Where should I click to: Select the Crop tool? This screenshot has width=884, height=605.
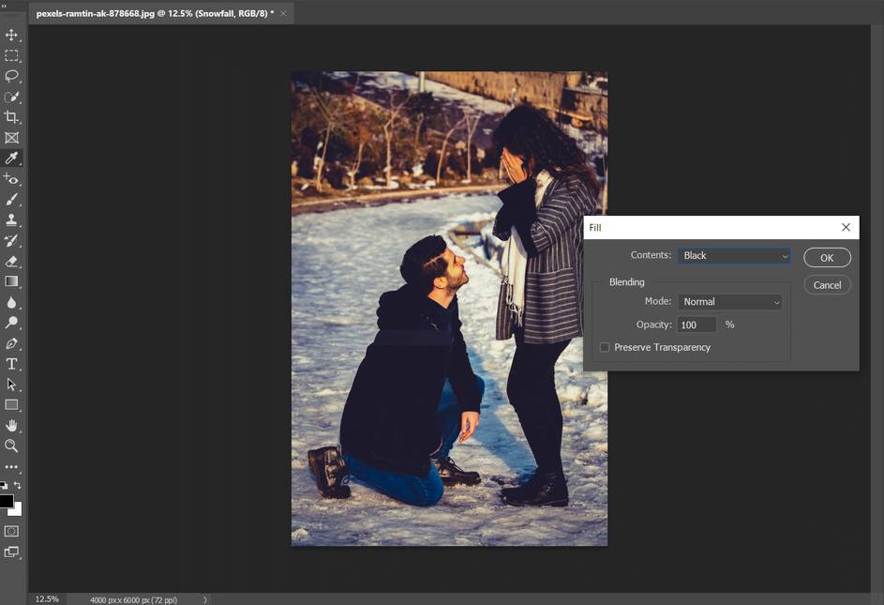click(x=12, y=117)
